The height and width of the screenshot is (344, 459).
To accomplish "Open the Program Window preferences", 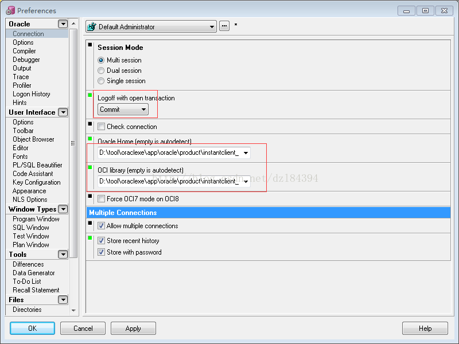I will point(36,219).
